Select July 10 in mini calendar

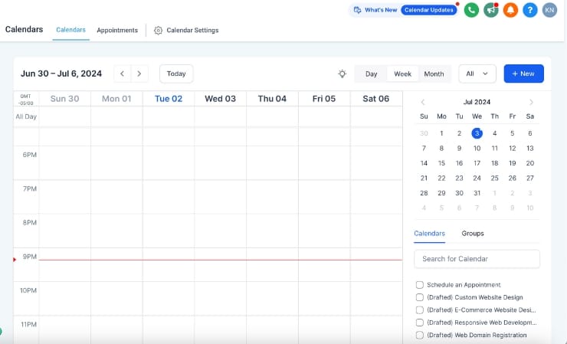pos(477,149)
